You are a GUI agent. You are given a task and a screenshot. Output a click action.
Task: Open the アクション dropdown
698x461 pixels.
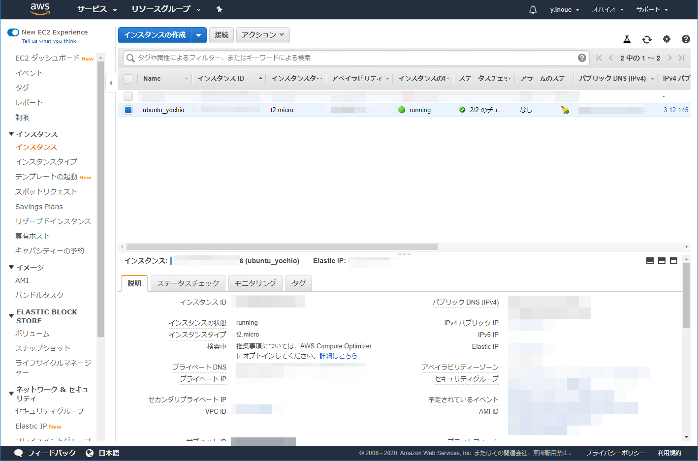click(263, 35)
